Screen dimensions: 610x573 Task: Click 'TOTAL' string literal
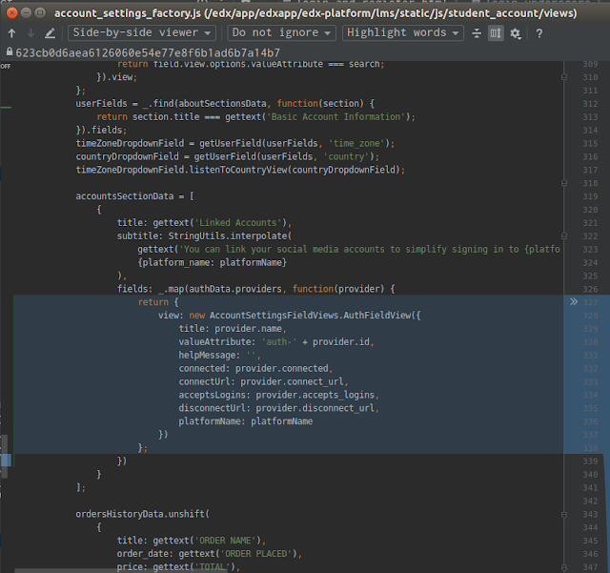[213, 566]
